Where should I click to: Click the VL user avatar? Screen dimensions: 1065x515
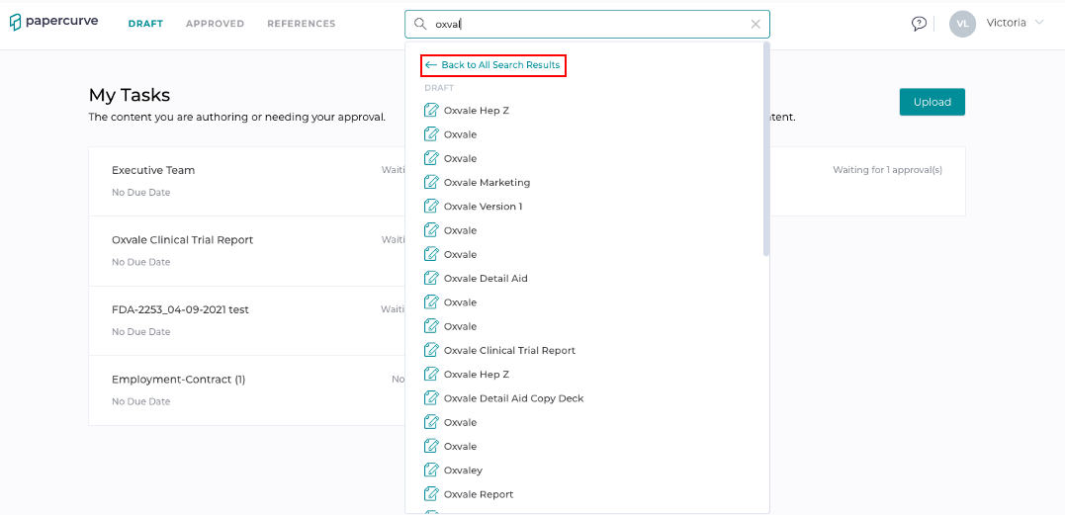pos(962,24)
